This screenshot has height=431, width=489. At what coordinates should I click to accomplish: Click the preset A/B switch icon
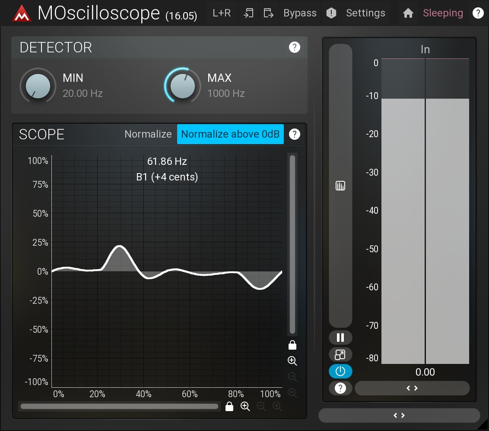coord(248,13)
